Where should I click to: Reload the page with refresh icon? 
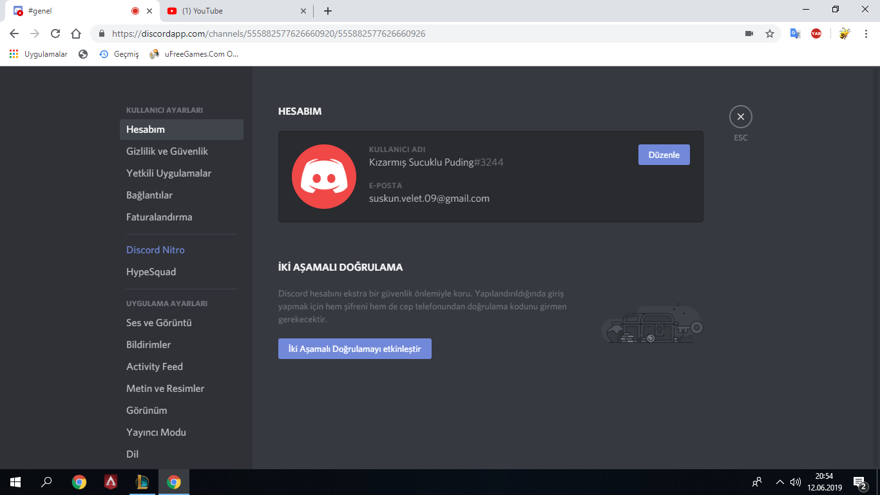coord(55,34)
